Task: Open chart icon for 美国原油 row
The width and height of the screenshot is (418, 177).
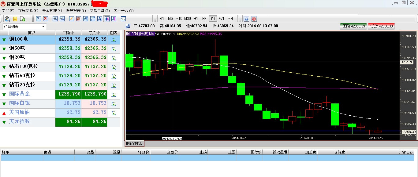Action: point(114,113)
